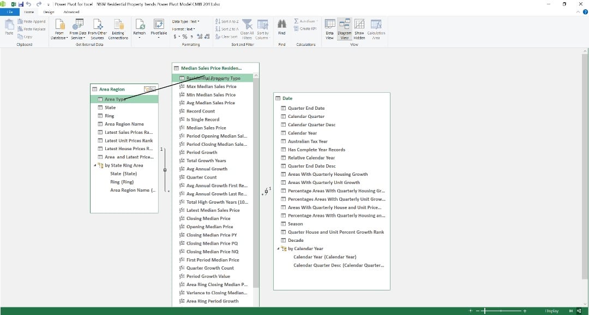Click the zoom slider handle
Screen dimensions: 589x315
[x=485, y=311]
